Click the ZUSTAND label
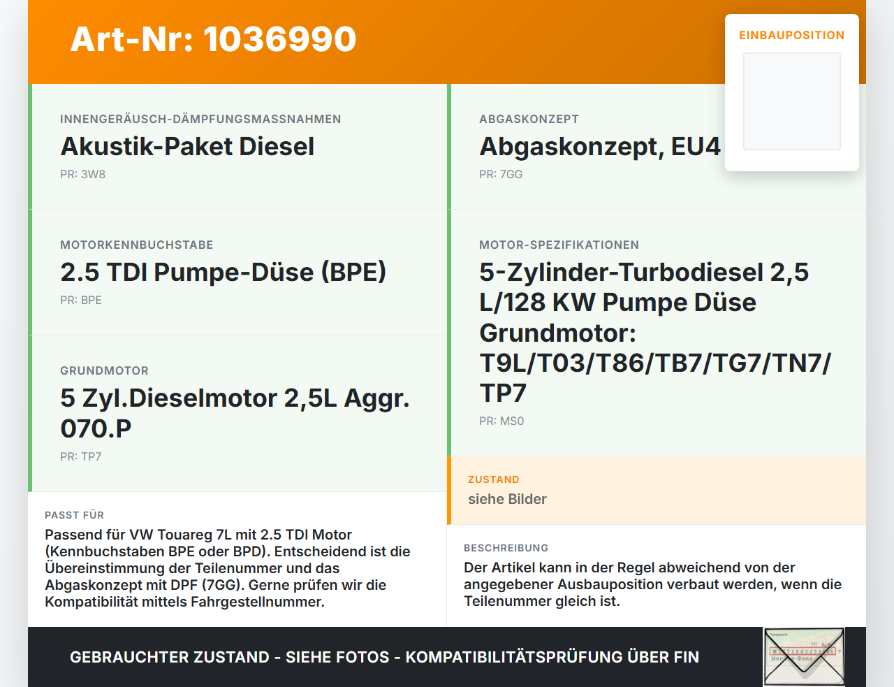The image size is (894, 687). 494,479
